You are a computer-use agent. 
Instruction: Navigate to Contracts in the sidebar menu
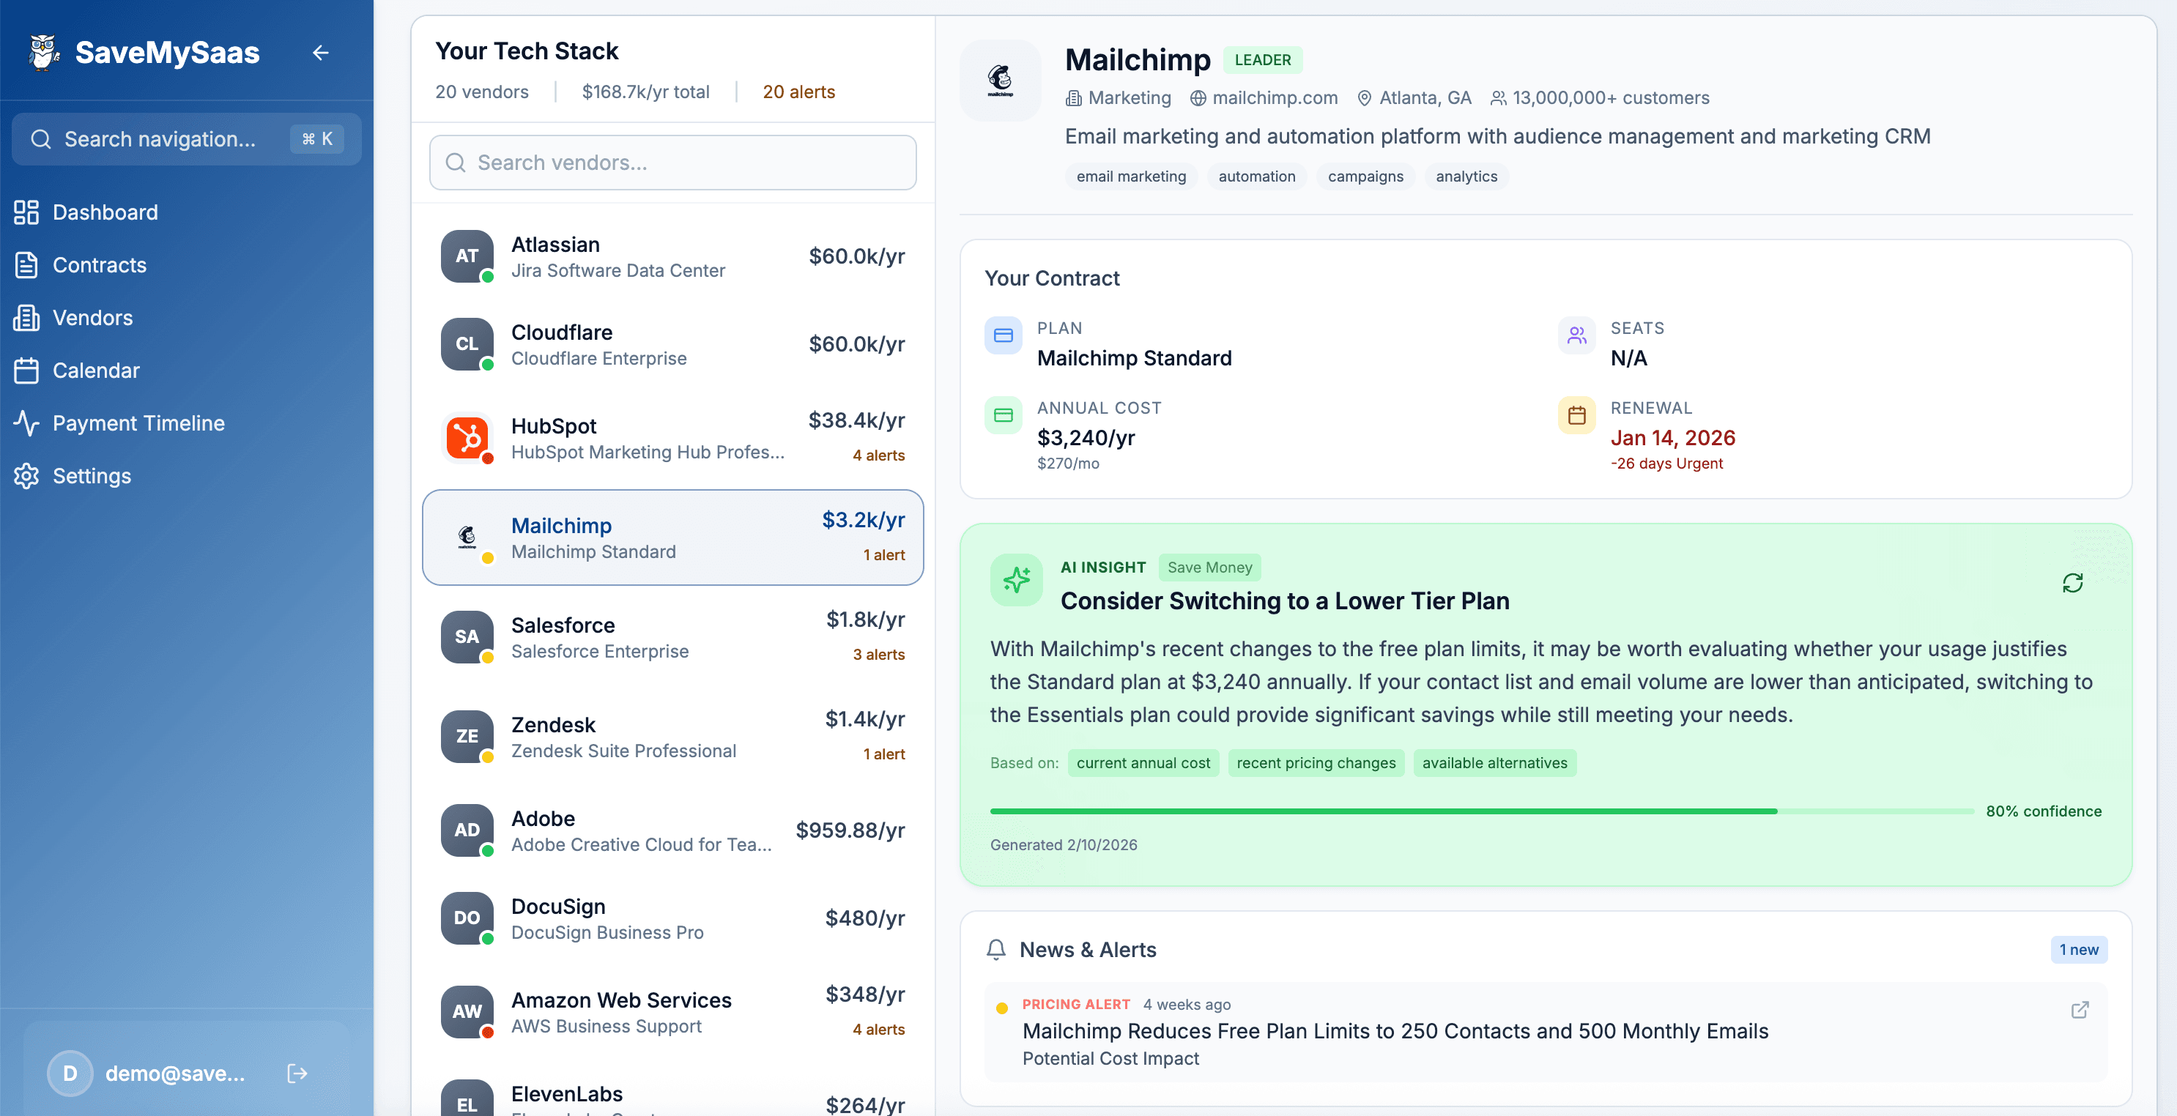[100, 264]
